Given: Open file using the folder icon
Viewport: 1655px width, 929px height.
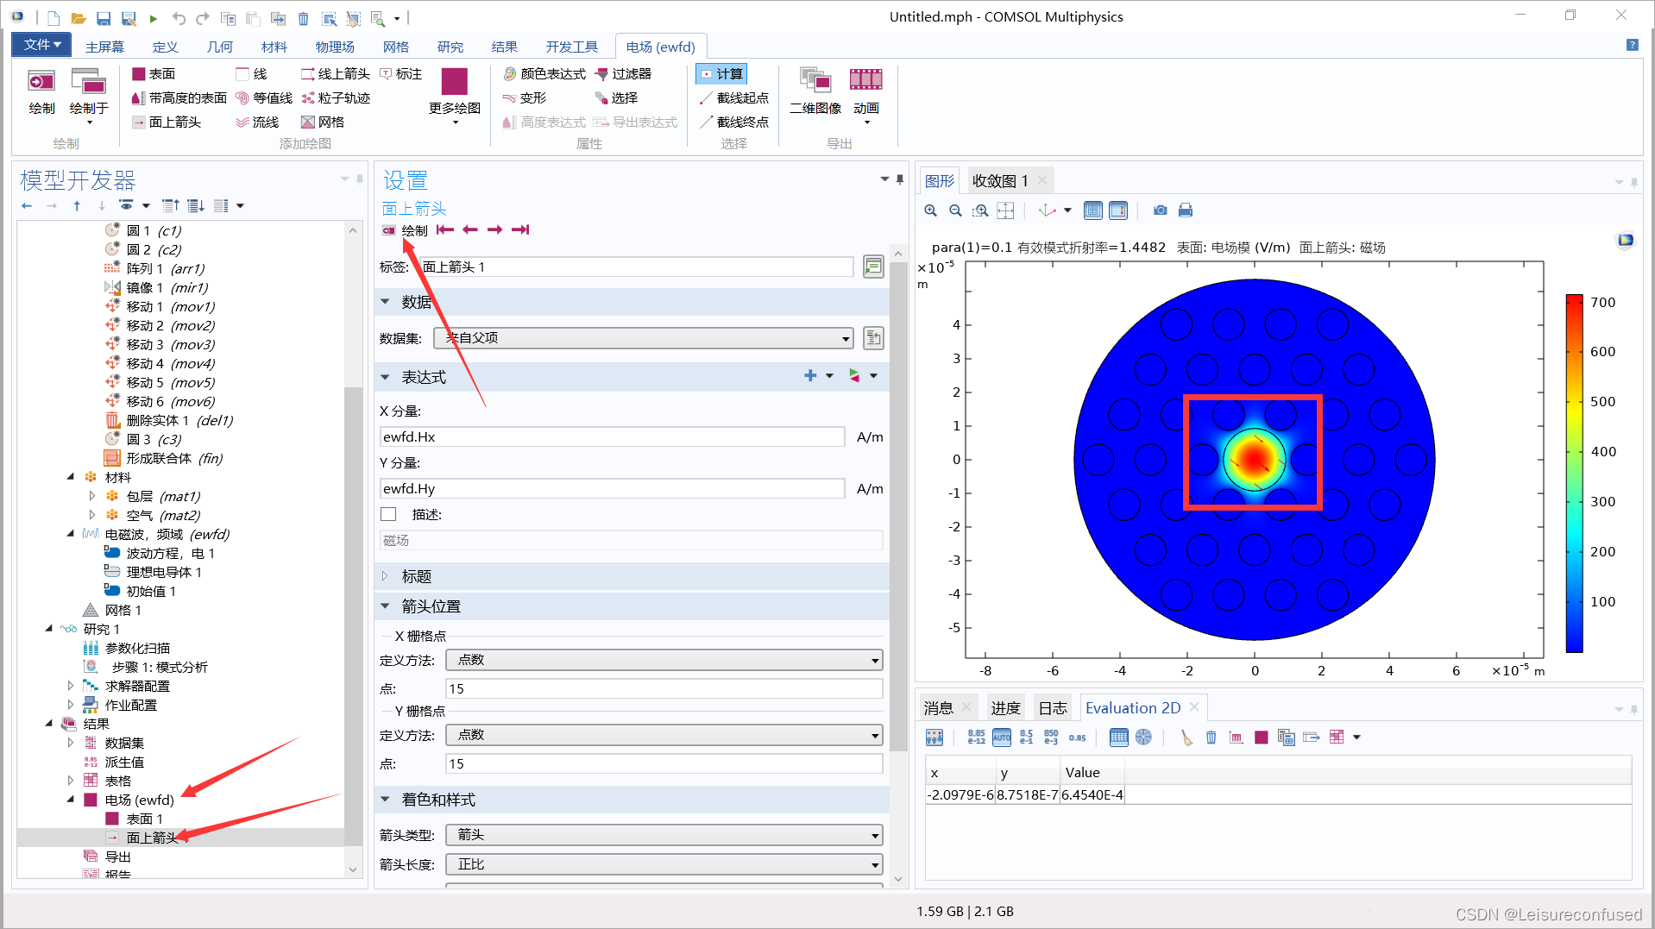Looking at the screenshot, I should click(x=78, y=18).
